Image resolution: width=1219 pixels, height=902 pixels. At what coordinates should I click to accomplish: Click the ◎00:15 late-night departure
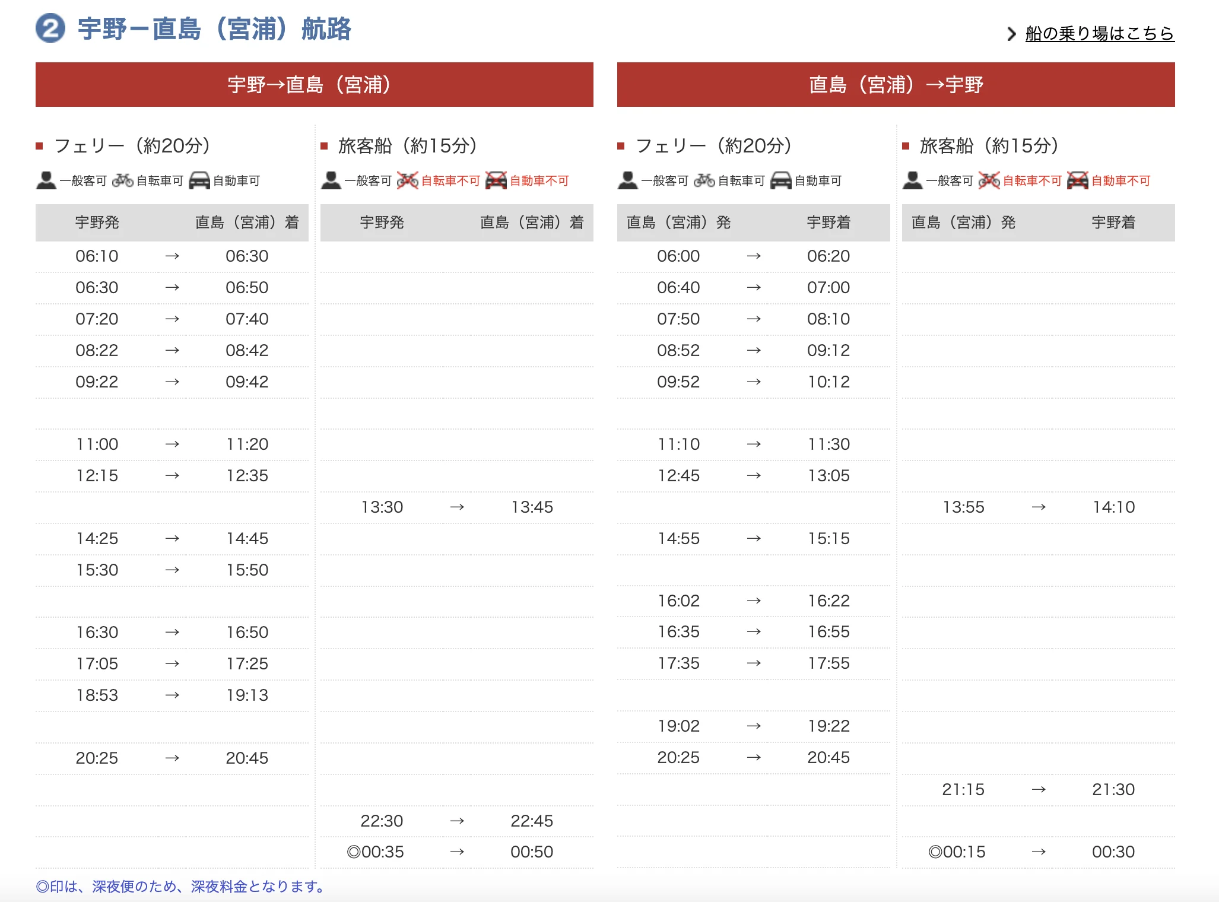click(957, 852)
